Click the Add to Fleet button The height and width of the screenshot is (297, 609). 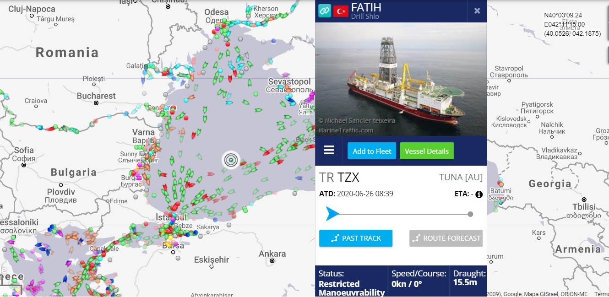point(372,151)
